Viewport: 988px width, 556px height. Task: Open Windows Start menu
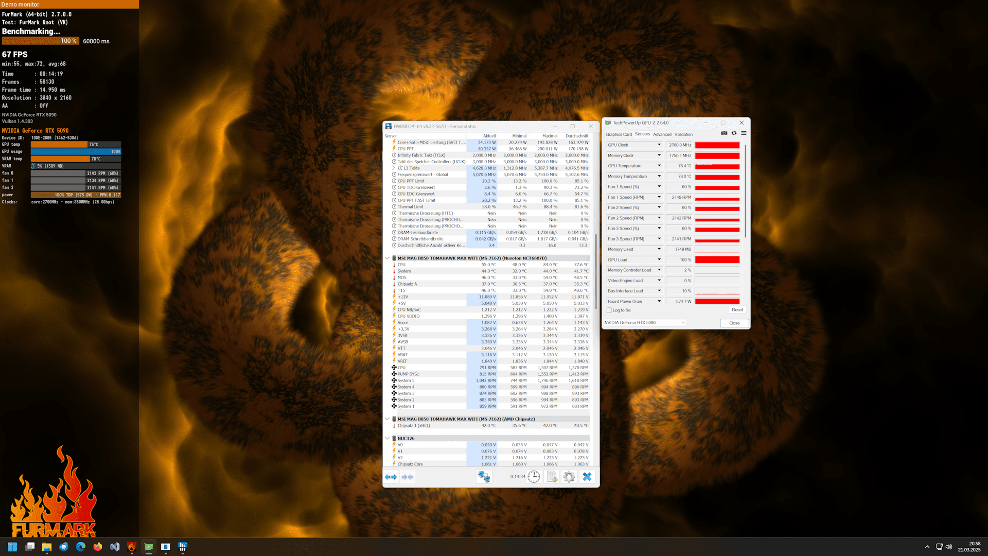(12, 547)
